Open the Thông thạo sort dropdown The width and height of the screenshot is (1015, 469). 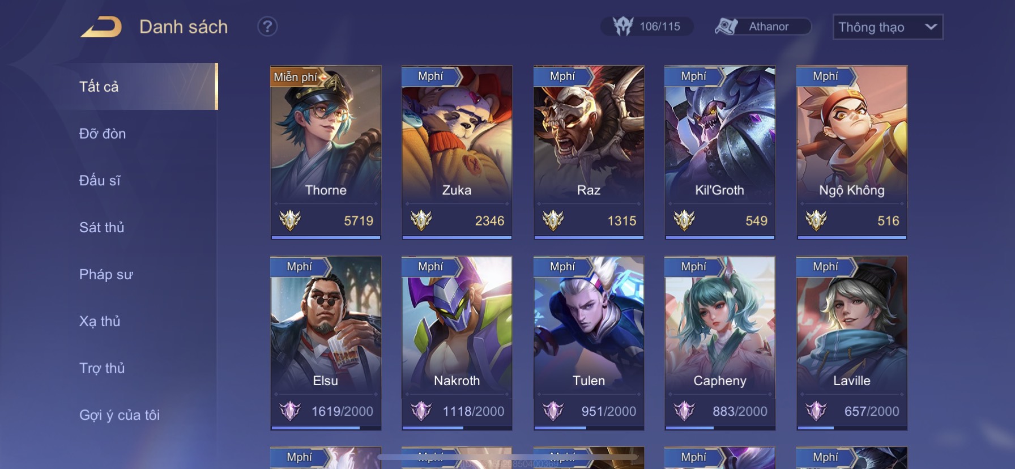pos(888,27)
